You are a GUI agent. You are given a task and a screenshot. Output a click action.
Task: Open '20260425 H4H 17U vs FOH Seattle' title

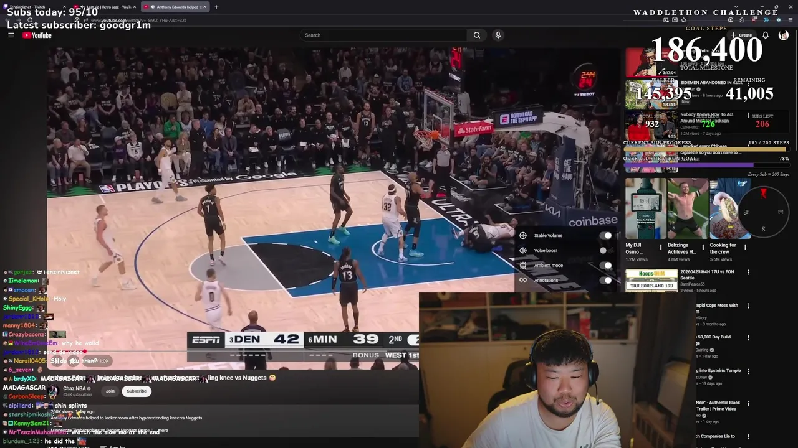707,275
